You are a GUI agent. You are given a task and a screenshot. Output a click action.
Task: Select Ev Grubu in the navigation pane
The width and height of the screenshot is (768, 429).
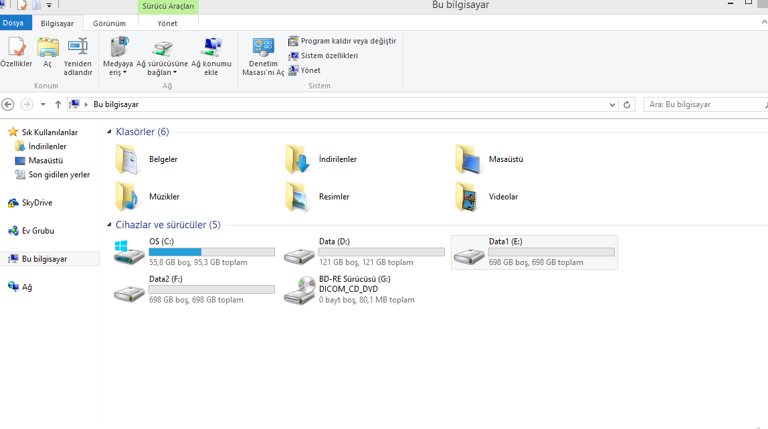click(x=37, y=231)
